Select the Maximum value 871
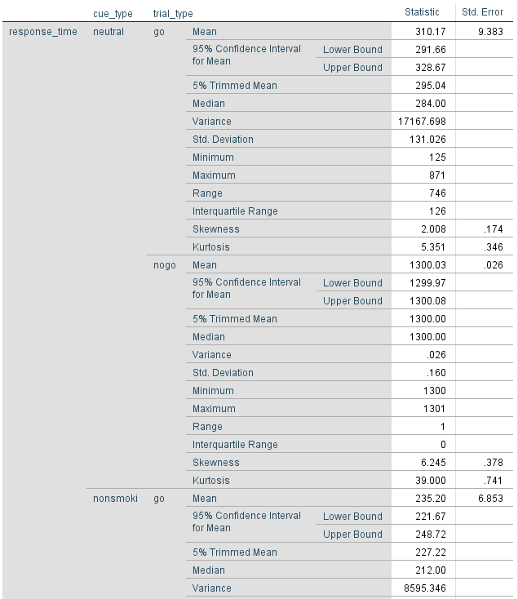The image size is (518, 599). click(x=437, y=175)
